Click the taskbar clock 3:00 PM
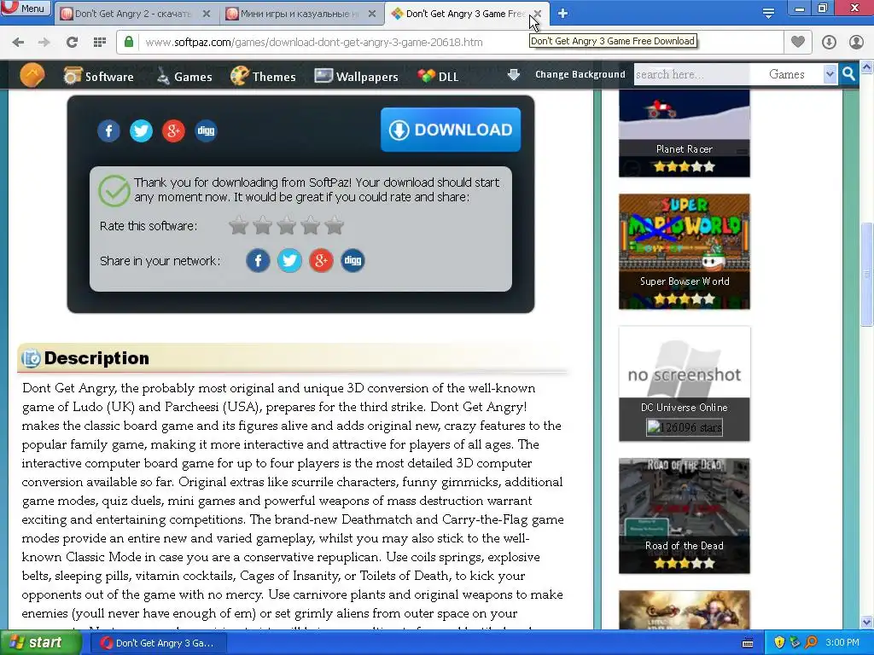Viewport: 874px width, 655px height. [842, 643]
